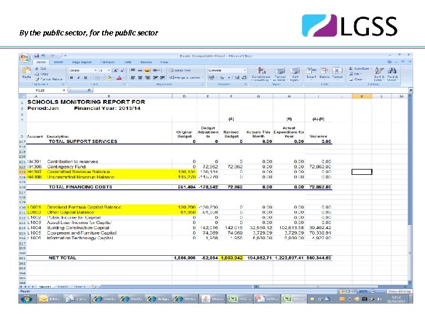Apply Comma Style
Viewport: 425px width, 319px height.
pyautogui.click(x=229, y=77)
